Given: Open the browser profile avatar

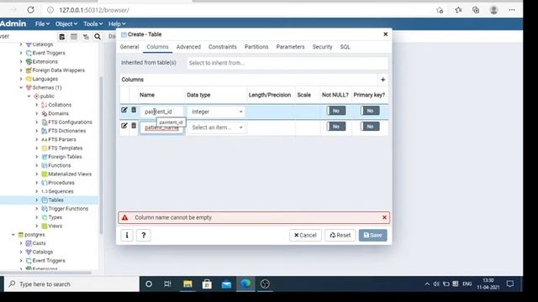Looking at the screenshot, I should coord(493,10).
